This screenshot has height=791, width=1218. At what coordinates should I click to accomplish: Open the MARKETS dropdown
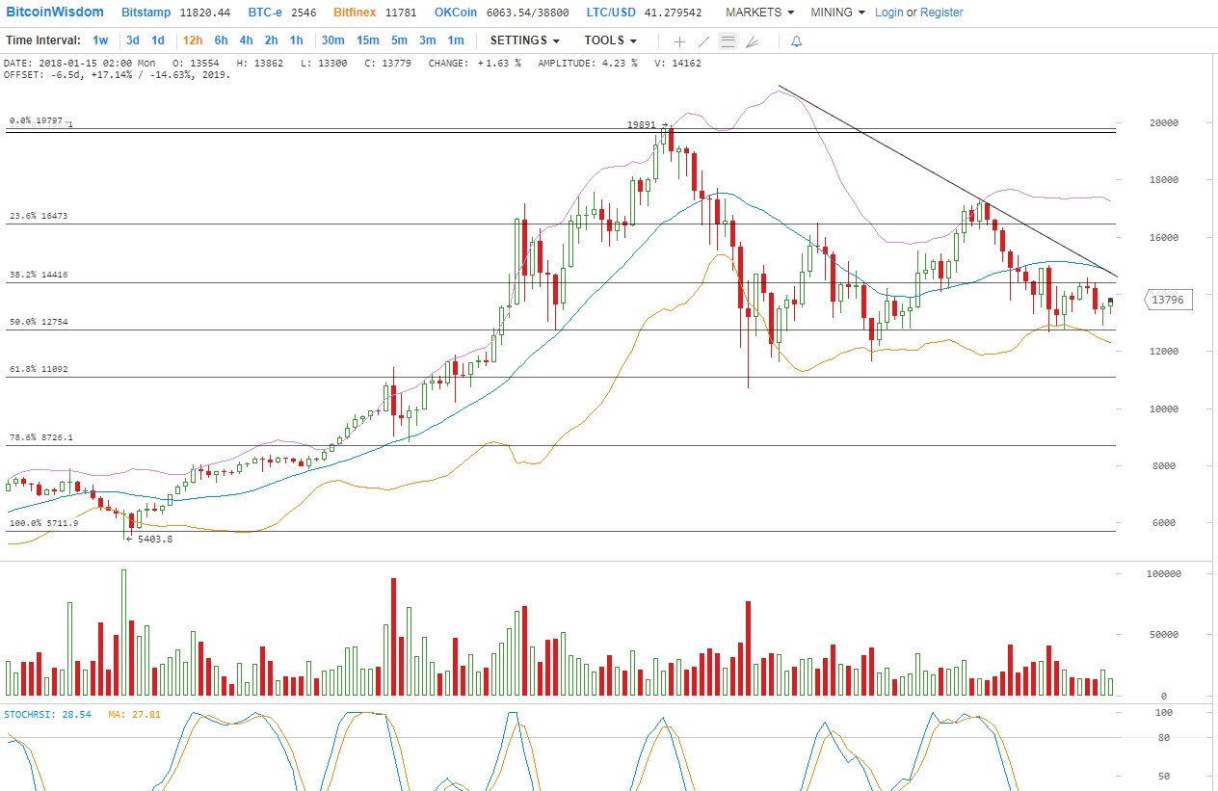tap(759, 13)
